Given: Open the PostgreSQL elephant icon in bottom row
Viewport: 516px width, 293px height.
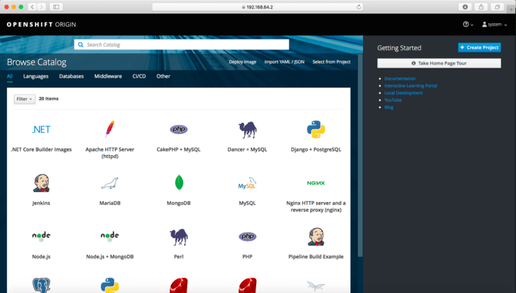Looking at the screenshot, I should point(41,285).
